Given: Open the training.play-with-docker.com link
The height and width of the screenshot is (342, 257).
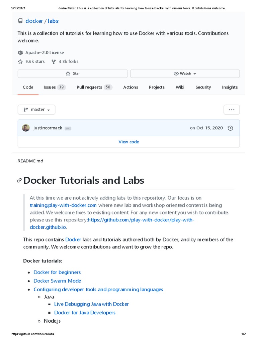Looking at the screenshot, I should click(x=63, y=205).
